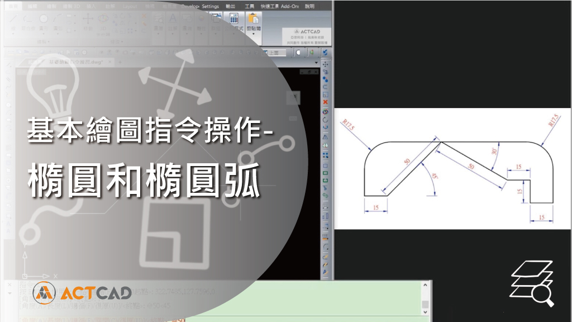Image resolution: width=572 pixels, height=322 pixels.
Task: Select the Move tool with four-way arrows
Action: [x=325, y=64]
